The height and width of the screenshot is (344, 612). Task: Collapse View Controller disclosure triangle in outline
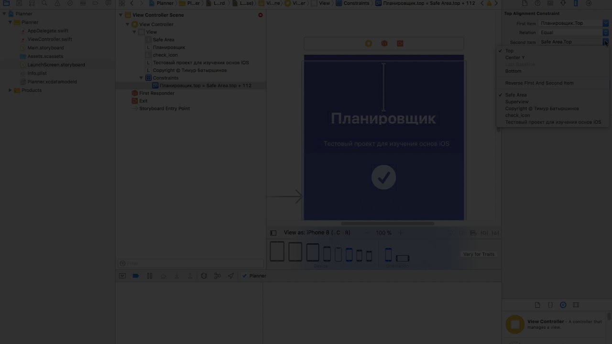(128, 24)
